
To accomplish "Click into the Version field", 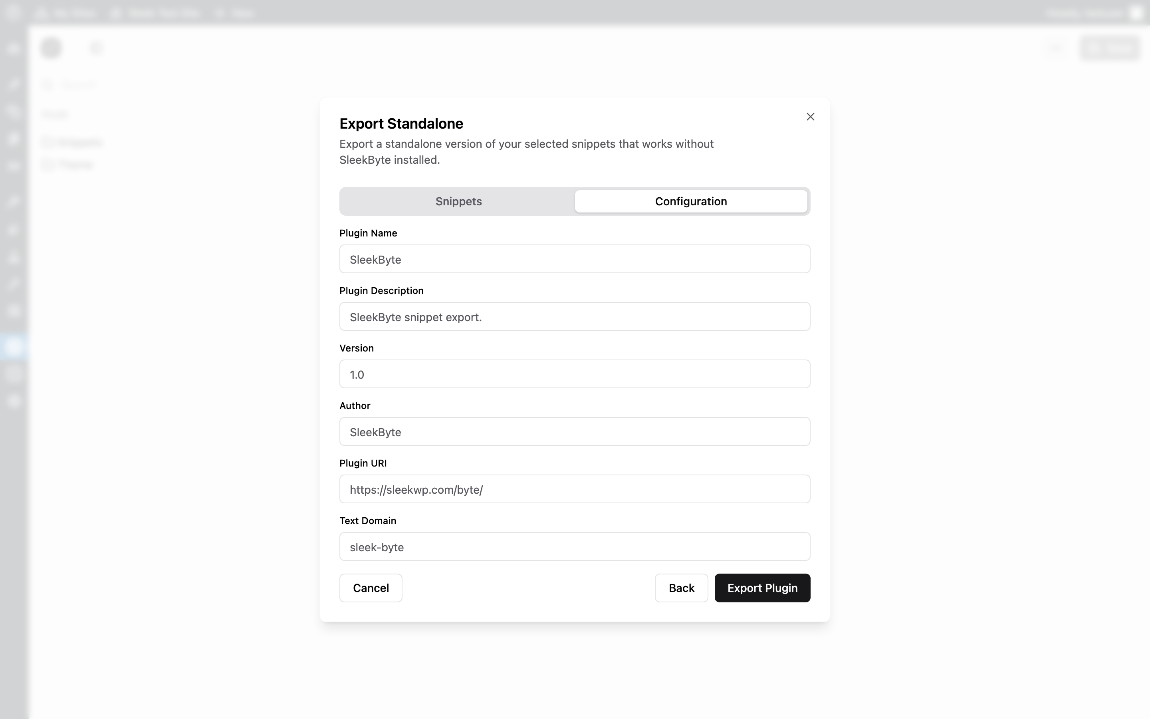I will (575, 374).
